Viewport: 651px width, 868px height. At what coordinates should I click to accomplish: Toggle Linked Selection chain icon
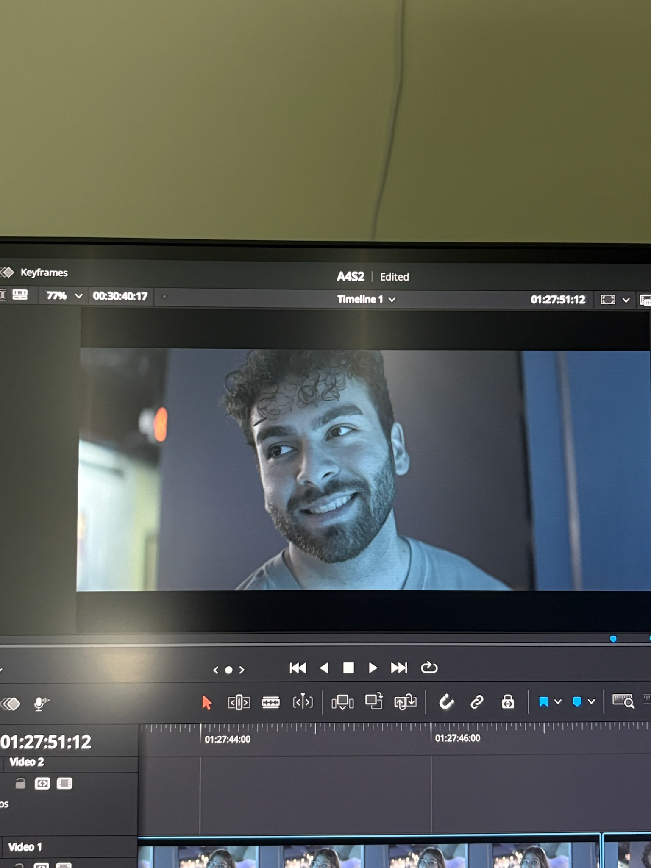(477, 702)
